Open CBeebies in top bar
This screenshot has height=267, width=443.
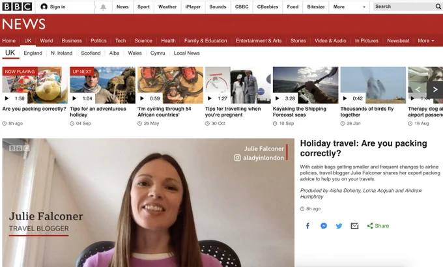tap(268, 7)
